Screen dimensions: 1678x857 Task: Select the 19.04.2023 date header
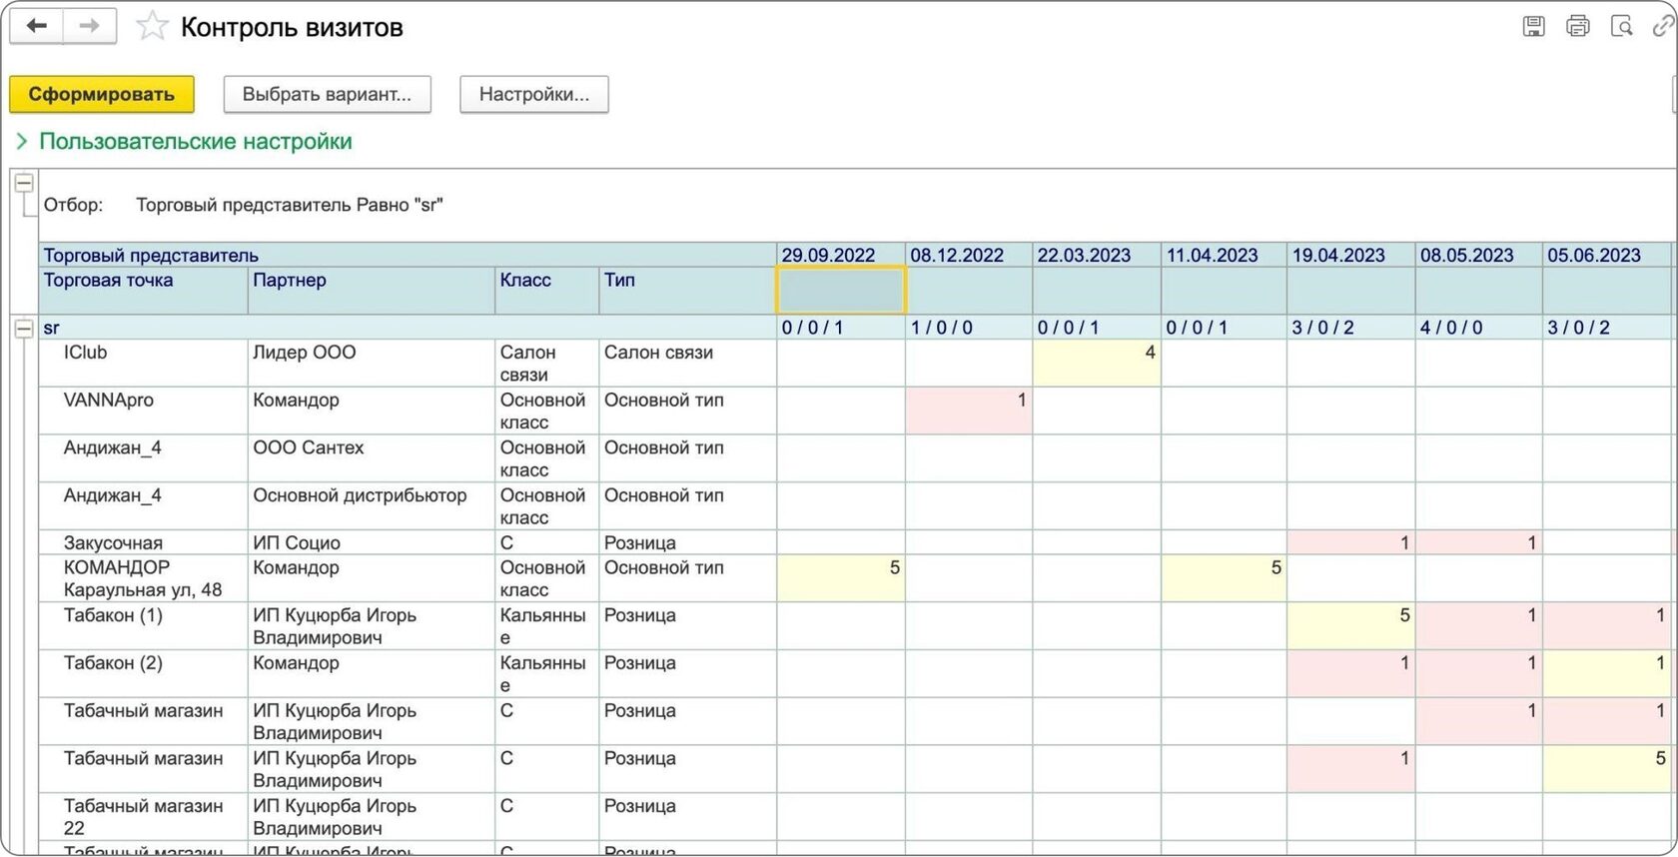(x=1351, y=255)
